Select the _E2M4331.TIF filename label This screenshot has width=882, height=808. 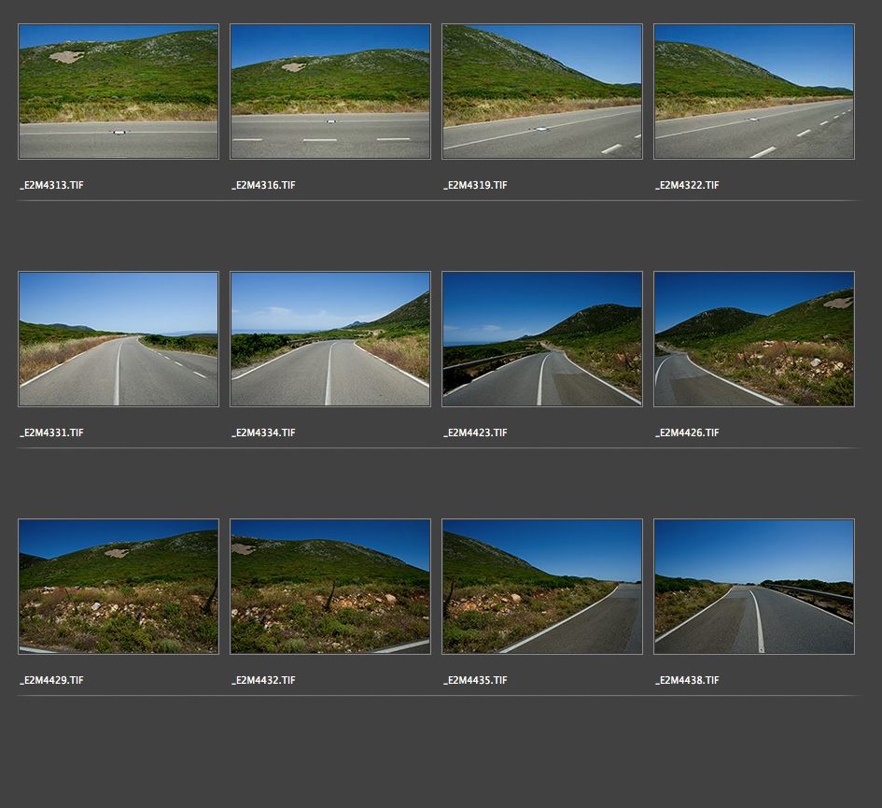click(52, 433)
